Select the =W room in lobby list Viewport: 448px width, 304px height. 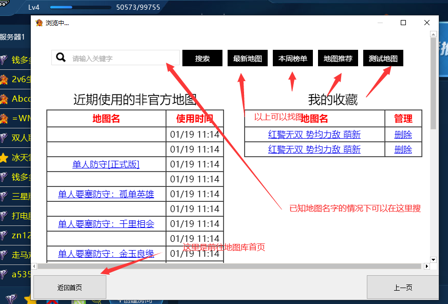15,118
